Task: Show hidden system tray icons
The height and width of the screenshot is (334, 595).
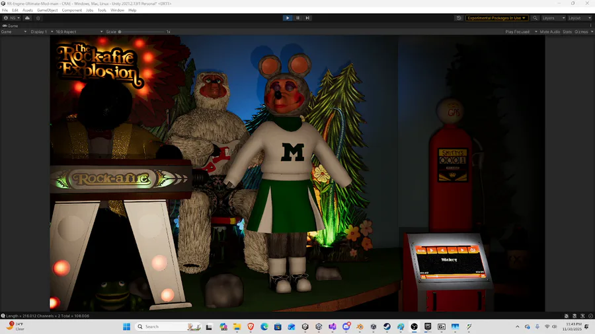Action: point(517,327)
